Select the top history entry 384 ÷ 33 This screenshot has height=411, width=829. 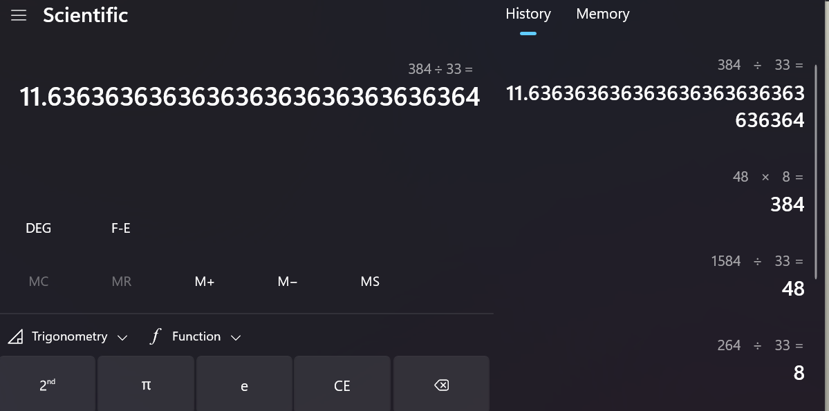(x=655, y=93)
